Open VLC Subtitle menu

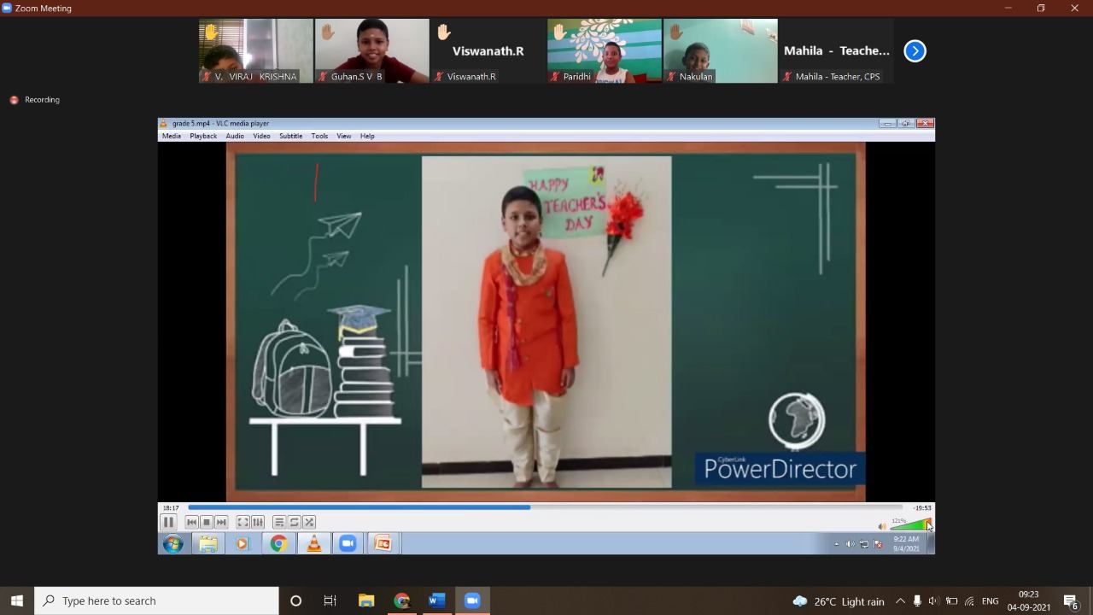point(290,136)
